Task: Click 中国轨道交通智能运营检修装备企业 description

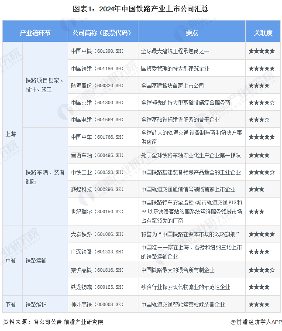Action: 183,304
